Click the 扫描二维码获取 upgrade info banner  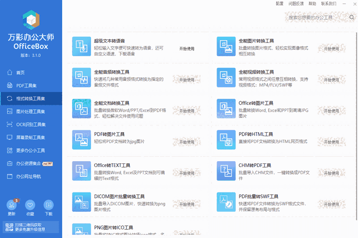point(31,227)
